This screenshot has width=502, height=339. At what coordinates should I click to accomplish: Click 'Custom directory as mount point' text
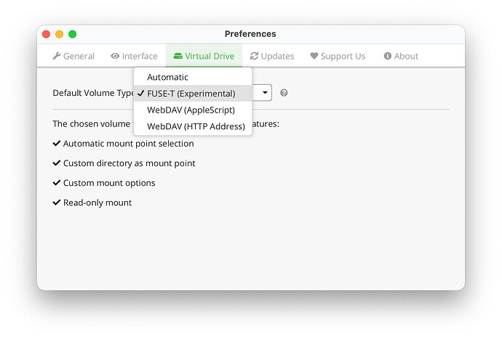click(x=129, y=163)
